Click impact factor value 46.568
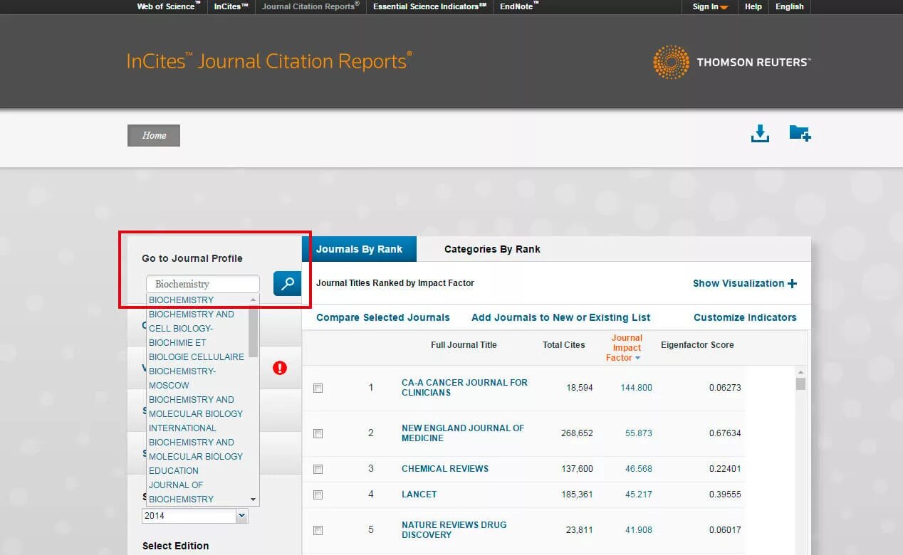The height and width of the screenshot is (555, 903). point(639,469)
